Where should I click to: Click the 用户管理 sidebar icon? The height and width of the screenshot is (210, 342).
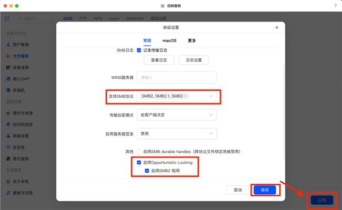[8, 45]
